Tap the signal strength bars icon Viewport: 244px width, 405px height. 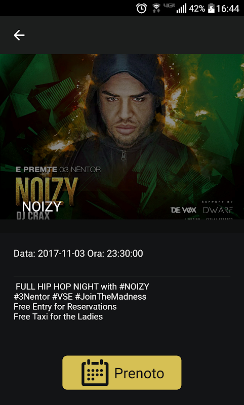pos(181,8)
